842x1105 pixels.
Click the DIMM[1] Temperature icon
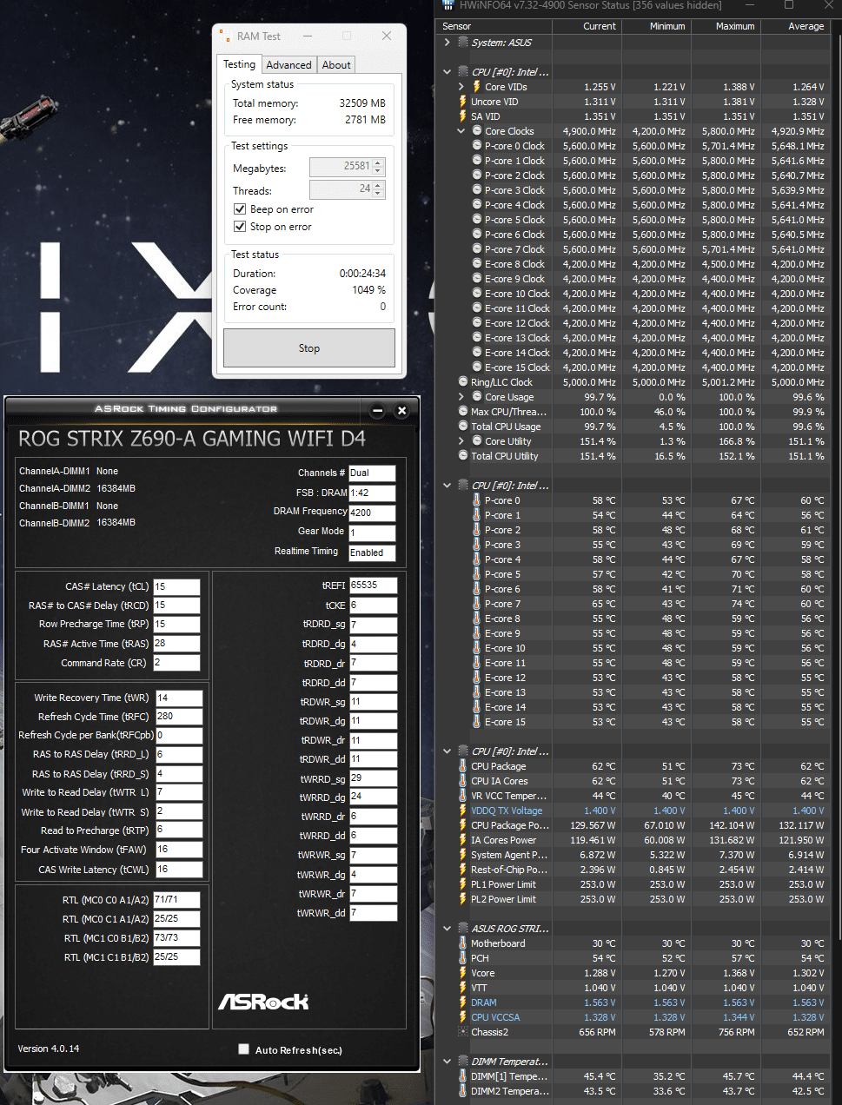point(462,1076)
